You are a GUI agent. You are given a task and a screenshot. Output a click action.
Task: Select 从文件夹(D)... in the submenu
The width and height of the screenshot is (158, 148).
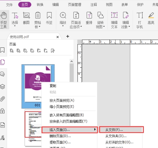(x=120, y=136)
